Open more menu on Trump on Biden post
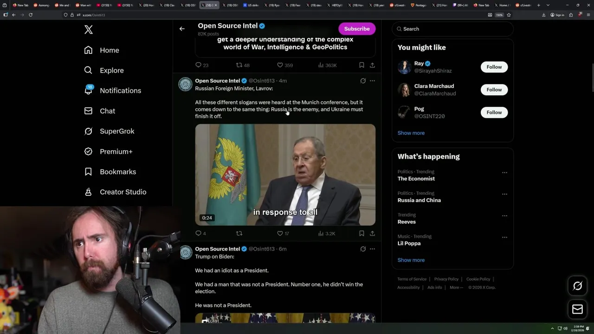 point(372,249)
